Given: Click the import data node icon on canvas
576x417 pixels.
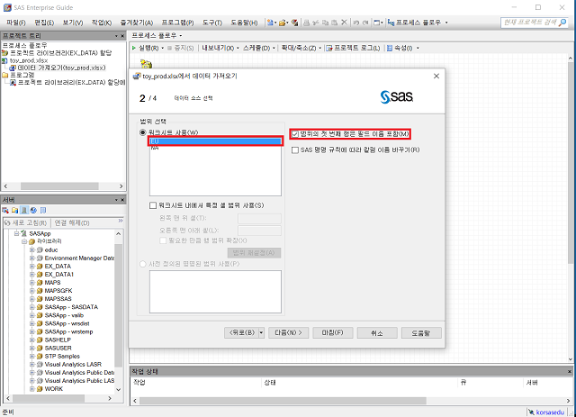Looking at the screenshot, I should point(146,64).
